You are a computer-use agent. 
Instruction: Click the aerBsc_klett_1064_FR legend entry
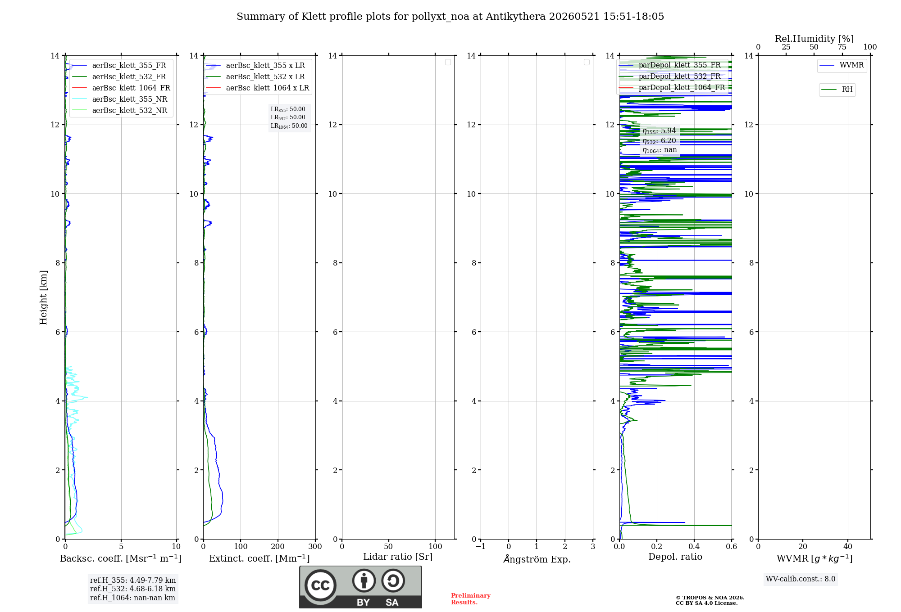coord(121,88)
